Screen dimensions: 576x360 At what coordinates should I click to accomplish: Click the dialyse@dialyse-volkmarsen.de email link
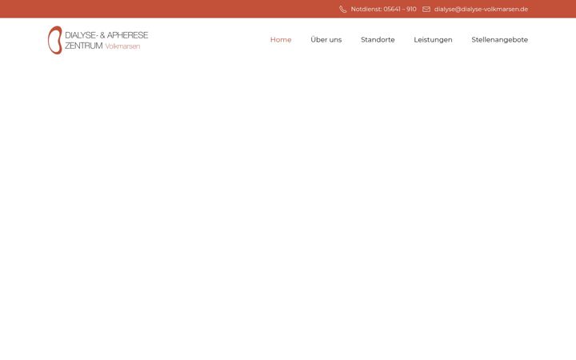tap(481, 9)
